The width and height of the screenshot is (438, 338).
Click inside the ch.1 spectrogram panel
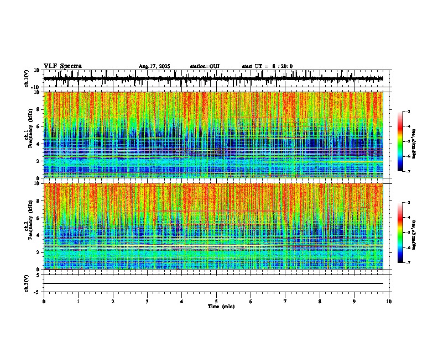[x=213, y=135]
